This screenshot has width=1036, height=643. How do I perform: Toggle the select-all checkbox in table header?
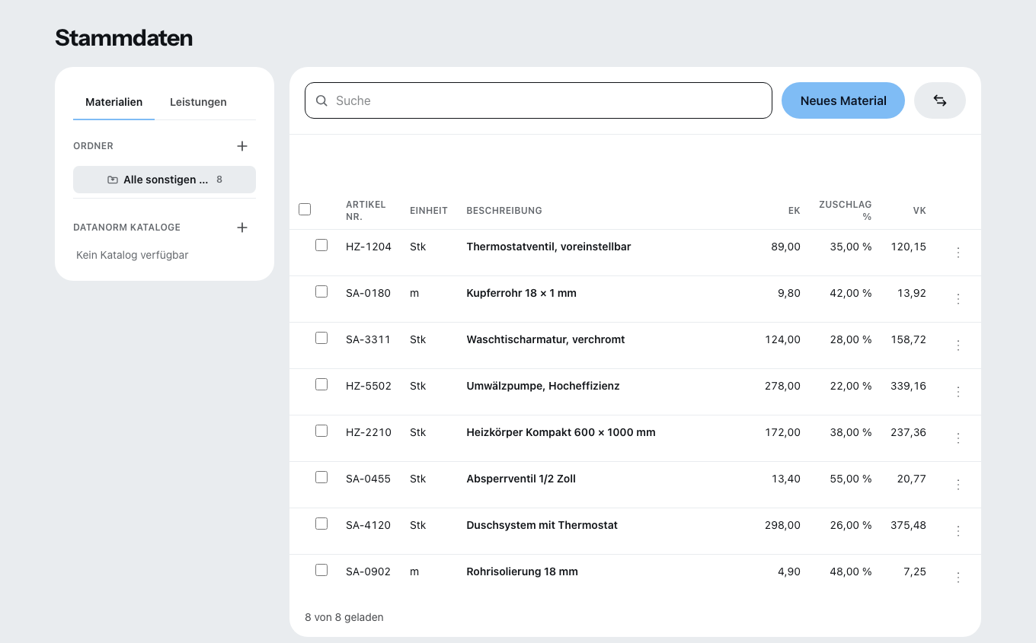coord(305,209)
